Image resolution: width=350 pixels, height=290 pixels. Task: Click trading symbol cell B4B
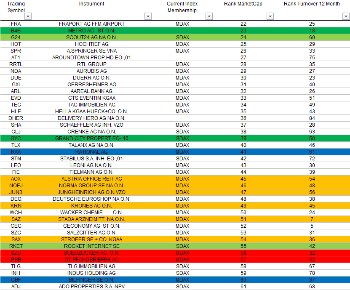16,31
